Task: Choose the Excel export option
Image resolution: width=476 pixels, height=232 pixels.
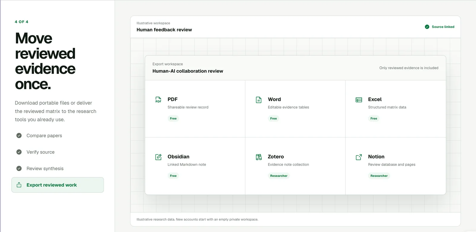Action: 396,109
